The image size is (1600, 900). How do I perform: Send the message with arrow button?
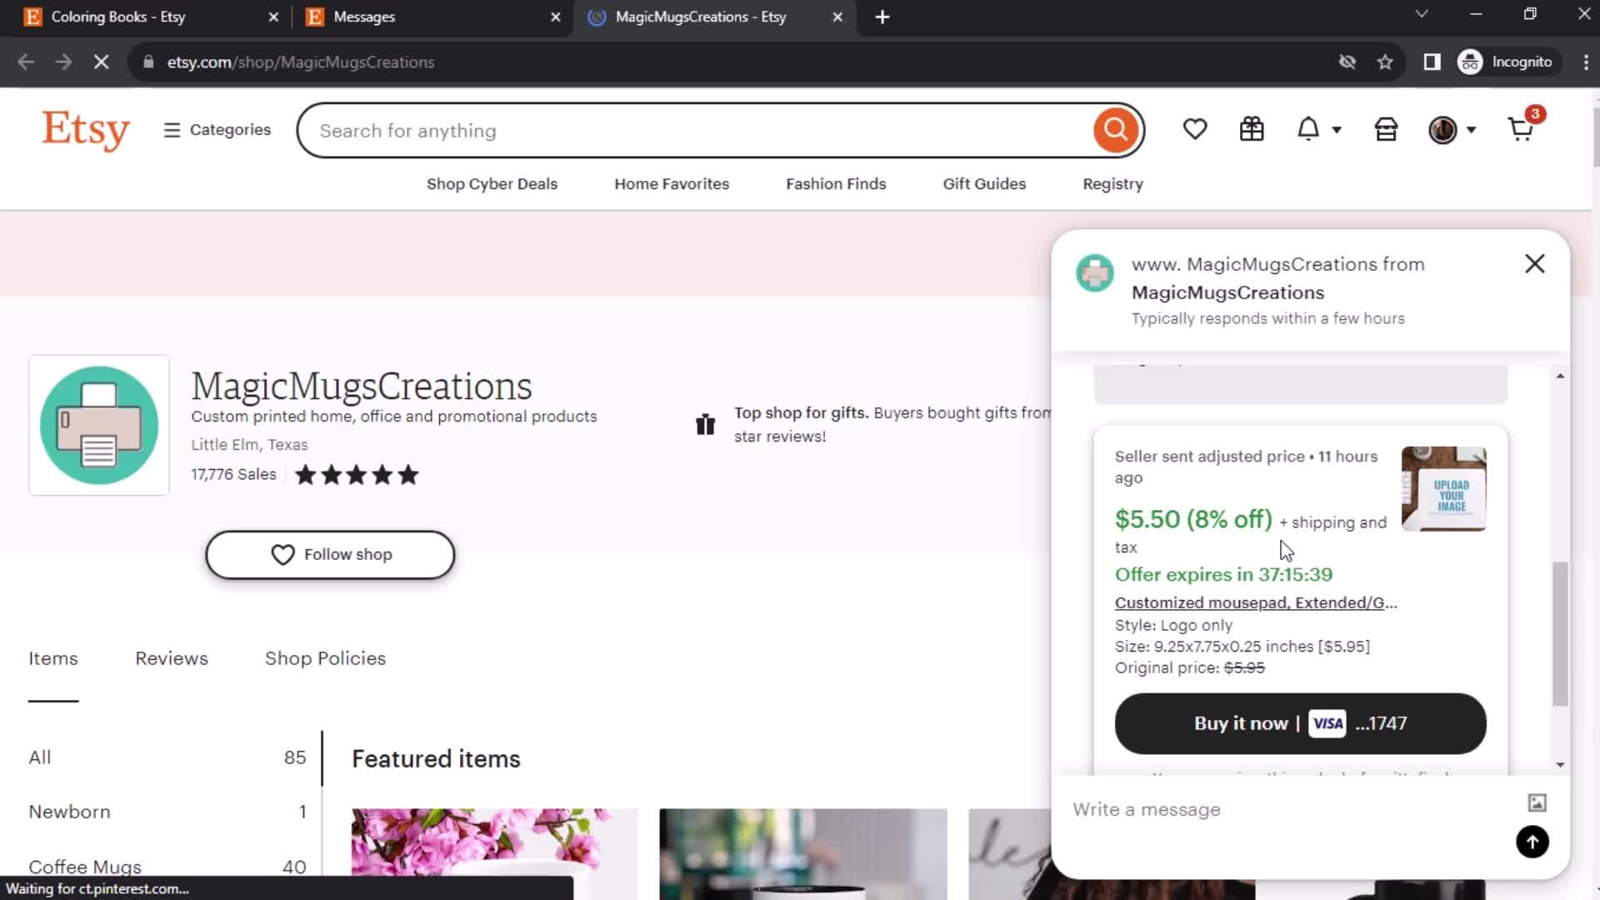click(1532, 842)
